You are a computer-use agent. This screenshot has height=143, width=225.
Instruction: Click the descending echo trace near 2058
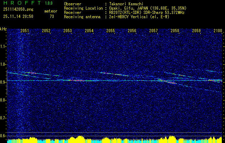click(168, 81)
